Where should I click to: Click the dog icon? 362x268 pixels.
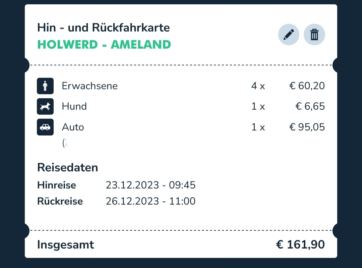click(45, 107)
